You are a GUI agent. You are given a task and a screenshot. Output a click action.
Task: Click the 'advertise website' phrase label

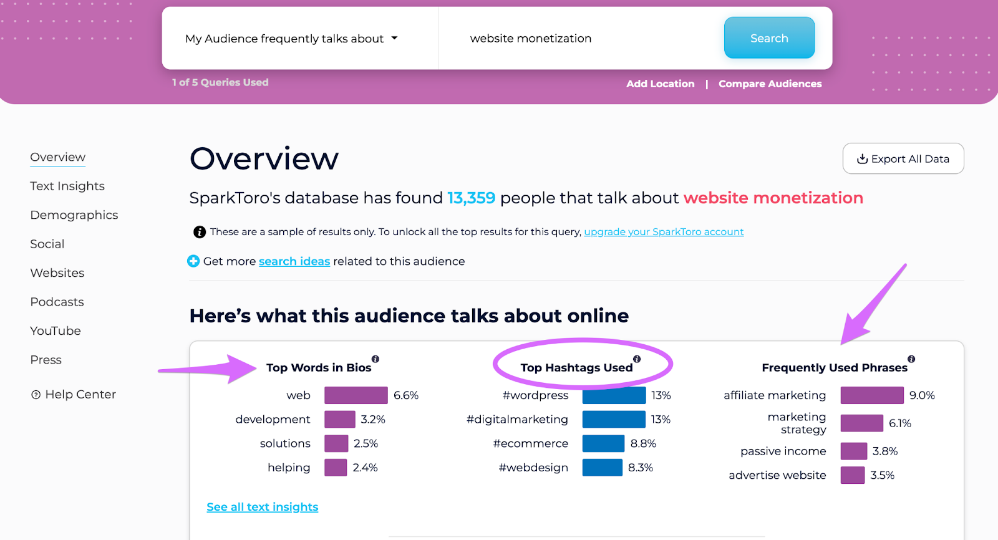pyautogui.click(x=777, y=475)
